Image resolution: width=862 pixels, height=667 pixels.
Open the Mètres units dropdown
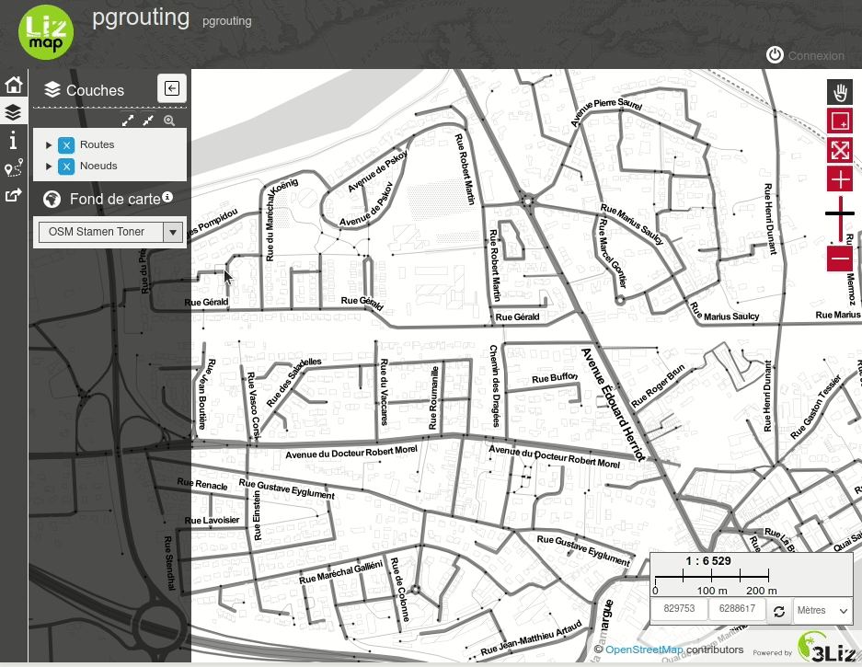click(x=822, y=610)
